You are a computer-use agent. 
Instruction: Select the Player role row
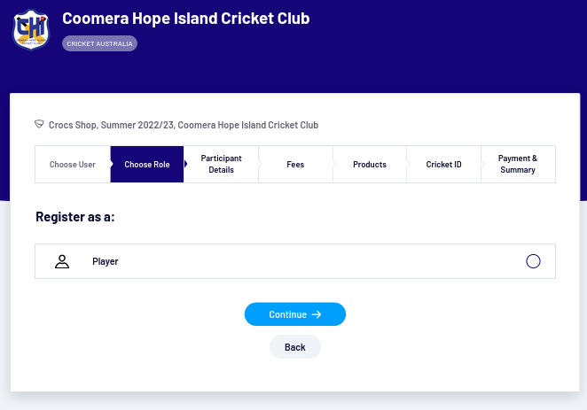(x=295, y=261)
